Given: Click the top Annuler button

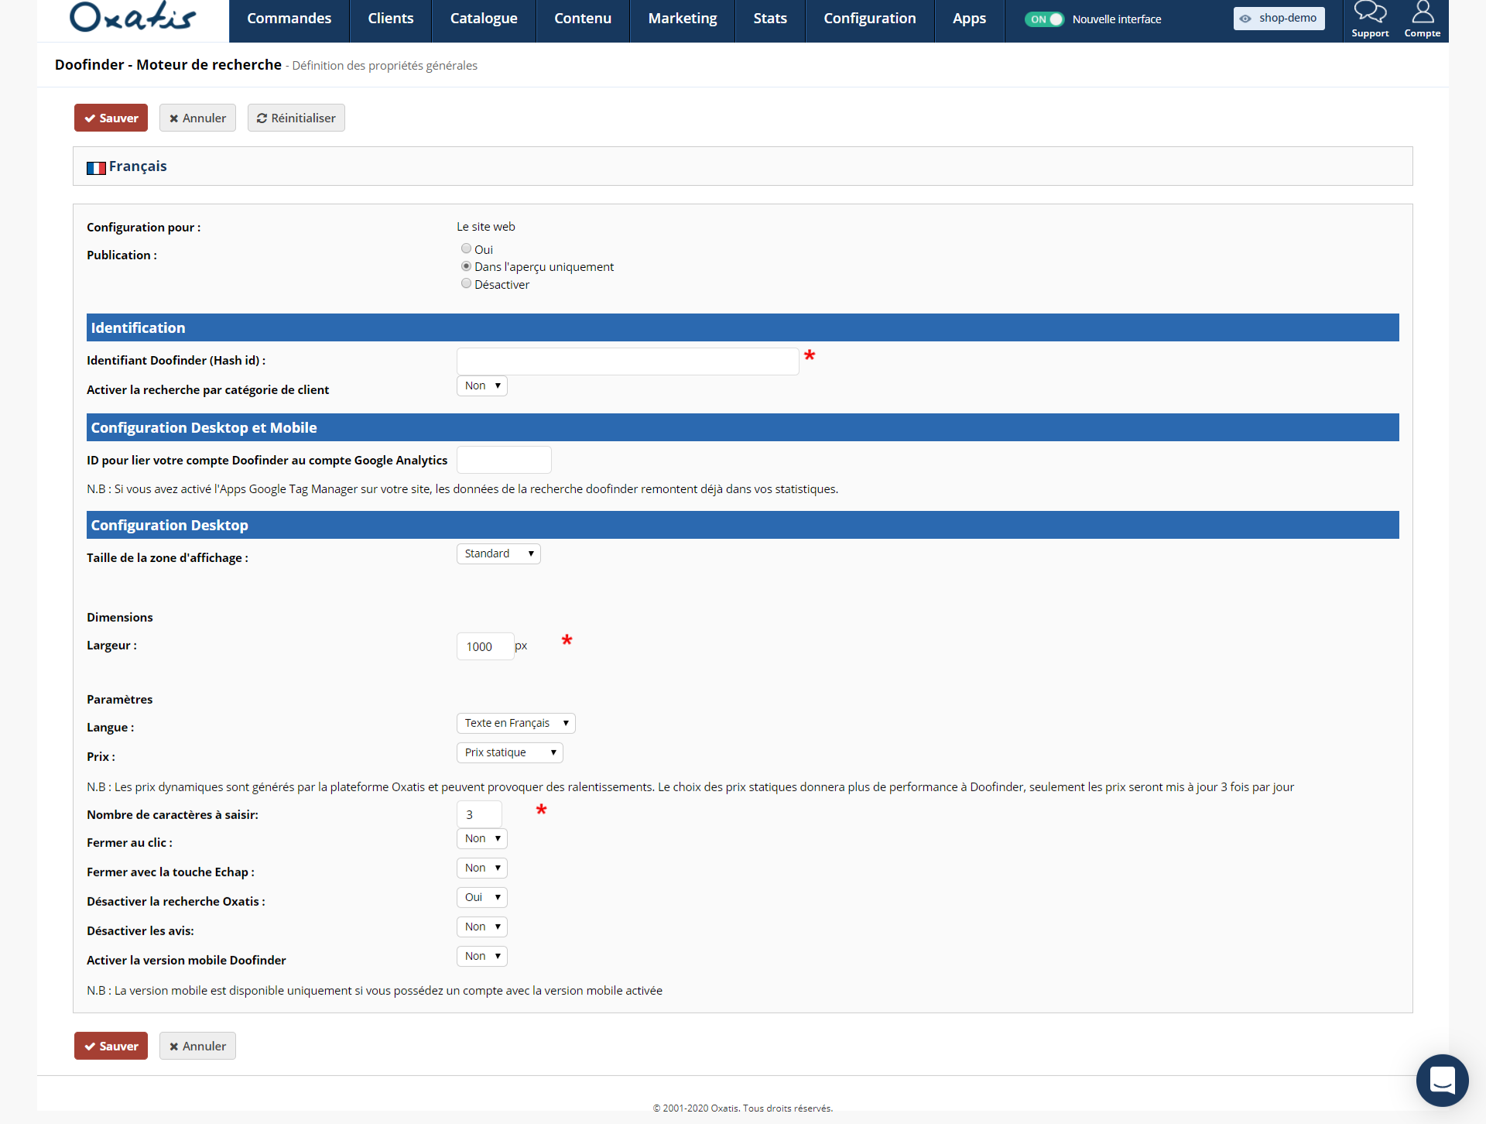Looking at the screenshot, I should (197, 118).
